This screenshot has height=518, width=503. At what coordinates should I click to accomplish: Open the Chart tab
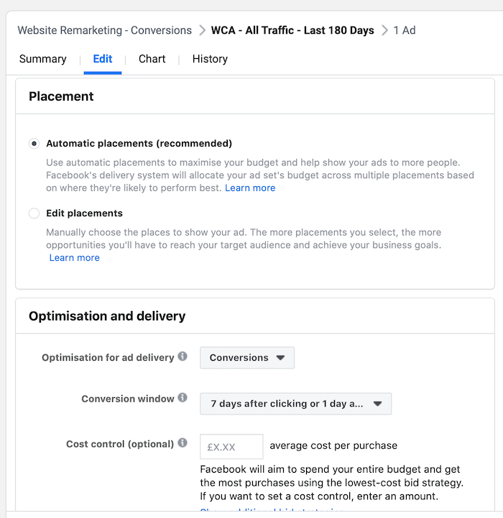pyautogui.click(x=152, y=59)
